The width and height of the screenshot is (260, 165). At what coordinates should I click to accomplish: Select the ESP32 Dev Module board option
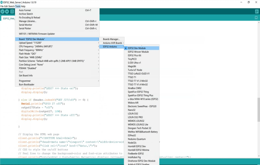[137, 48]
